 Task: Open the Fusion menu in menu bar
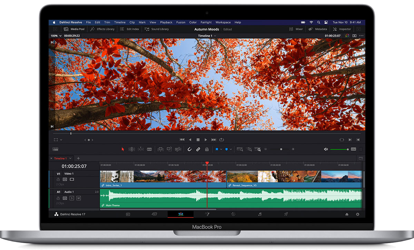pos(181,22)
